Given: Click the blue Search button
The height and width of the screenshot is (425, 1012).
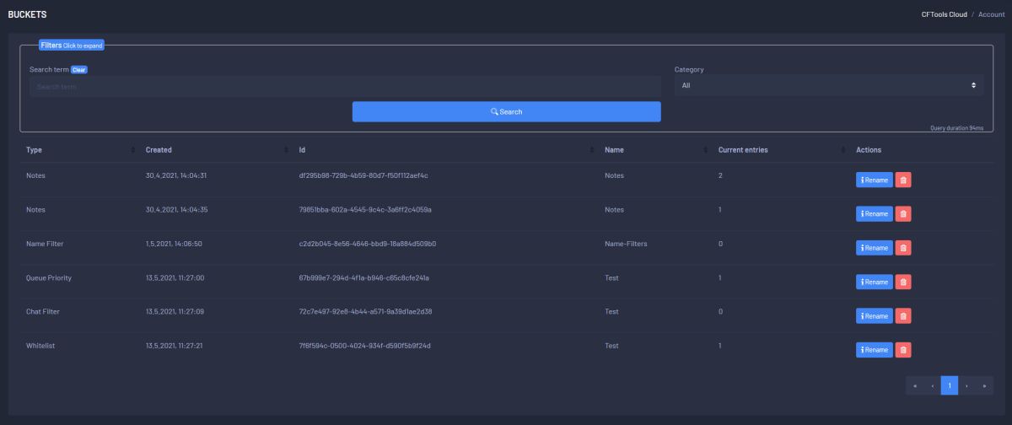Looking at the screenshot, I should click(x=506, y=111).
